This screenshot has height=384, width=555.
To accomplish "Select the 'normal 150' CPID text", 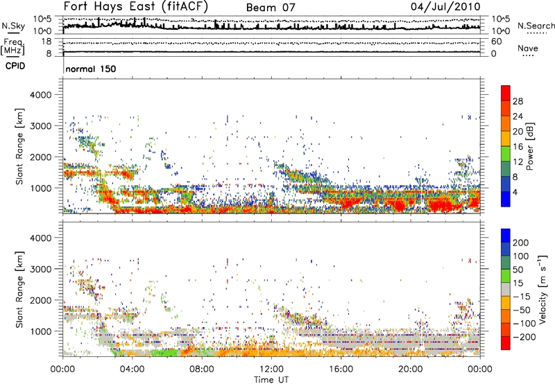I will [91, 69].
